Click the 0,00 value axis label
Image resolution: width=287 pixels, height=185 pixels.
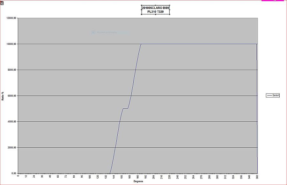pyautogui.click(x=14, y=173)
